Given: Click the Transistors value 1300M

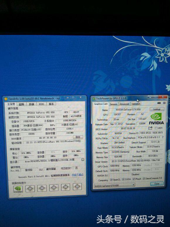Looking at the screenshot, I should pyautogui.click(x=142, y=124).
